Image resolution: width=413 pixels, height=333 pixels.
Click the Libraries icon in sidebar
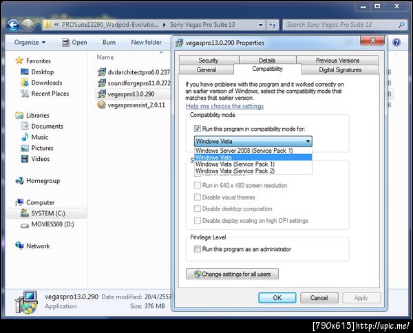[x=19, y=115]
